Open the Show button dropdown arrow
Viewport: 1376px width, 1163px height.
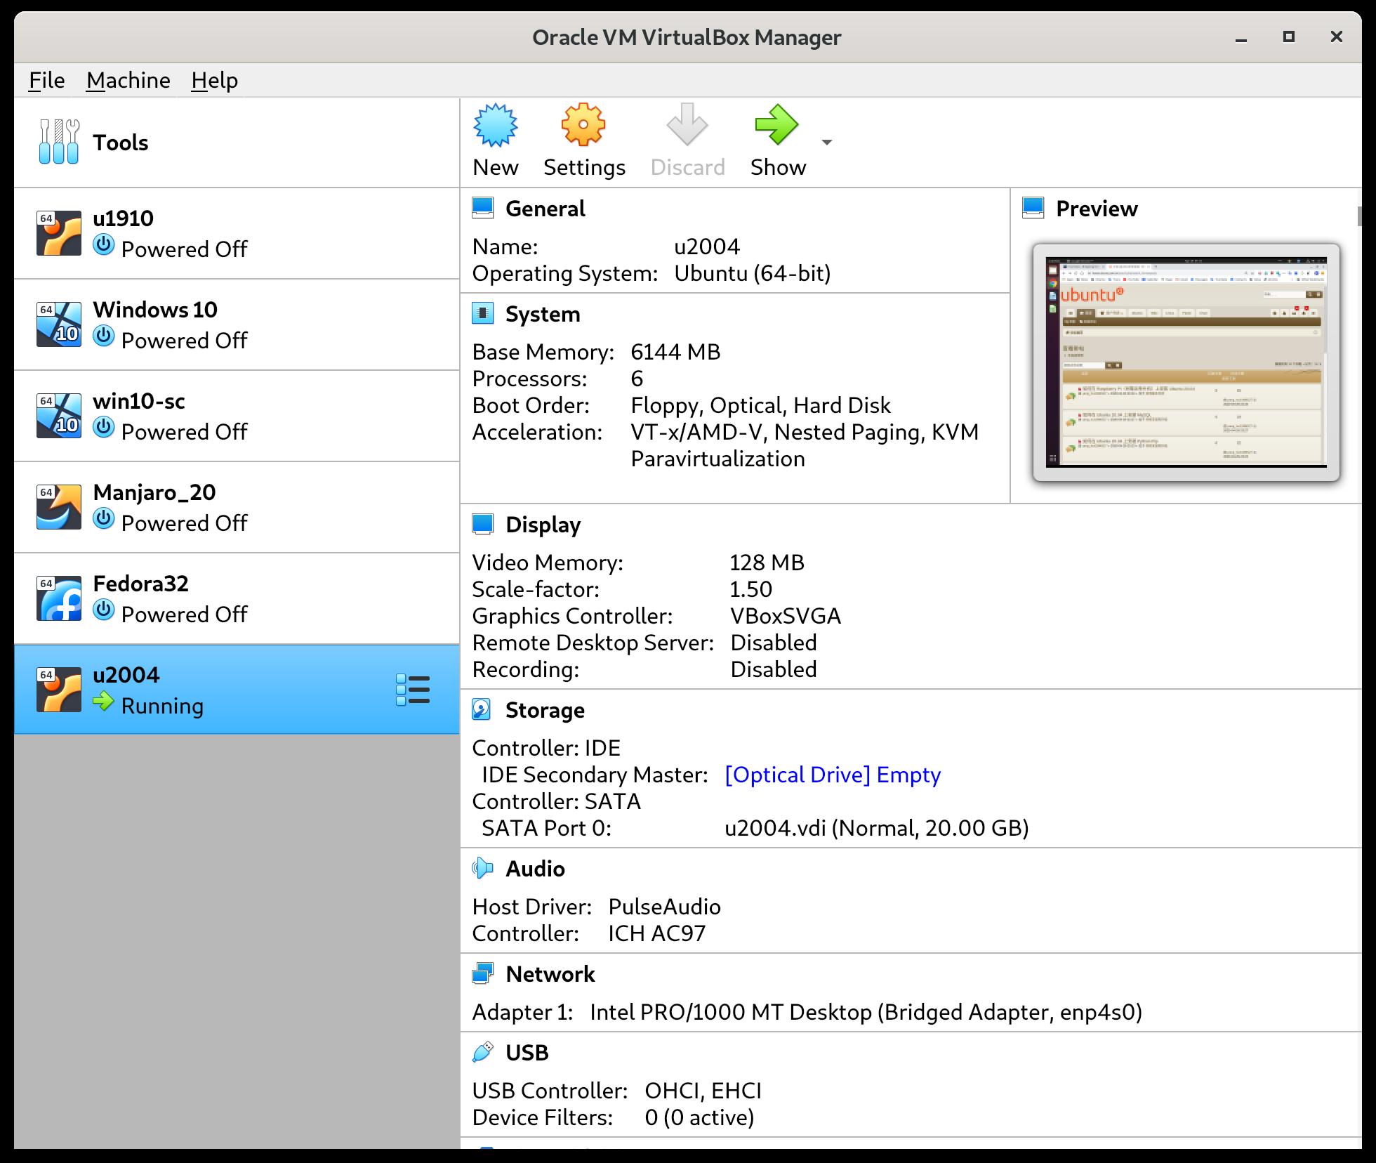827,142
